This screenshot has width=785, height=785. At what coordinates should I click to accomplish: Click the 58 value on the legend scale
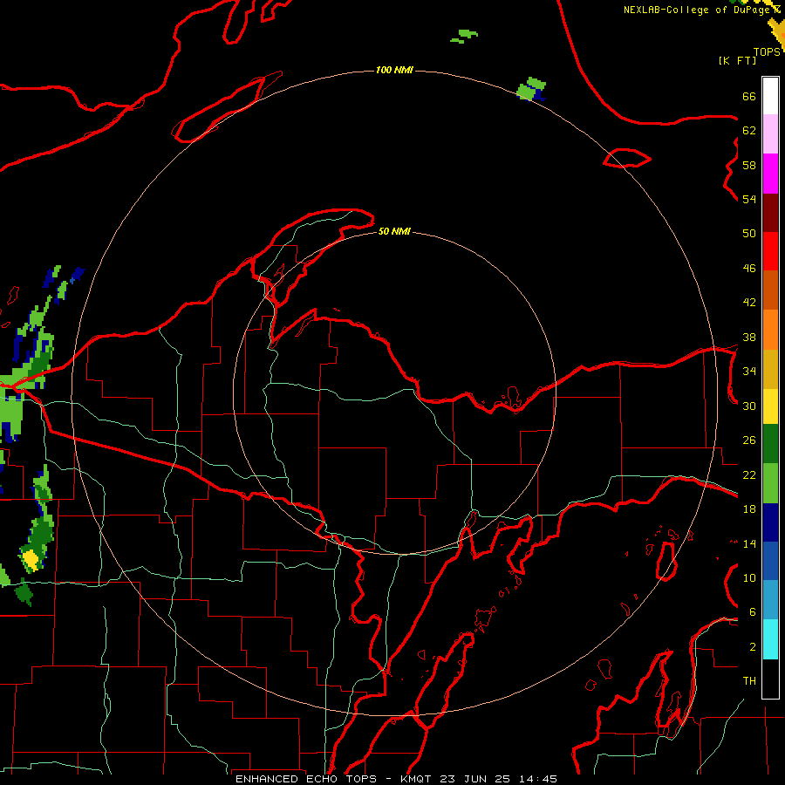[749, 165]
